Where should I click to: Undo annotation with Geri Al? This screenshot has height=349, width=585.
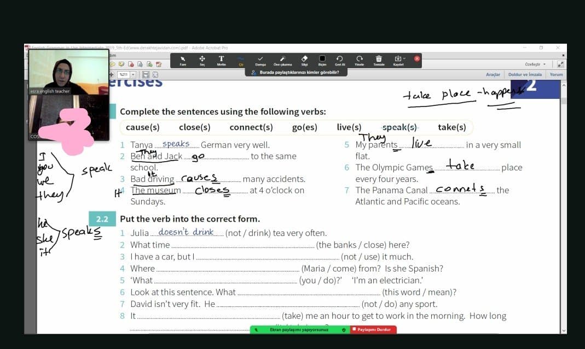point(339,60)
